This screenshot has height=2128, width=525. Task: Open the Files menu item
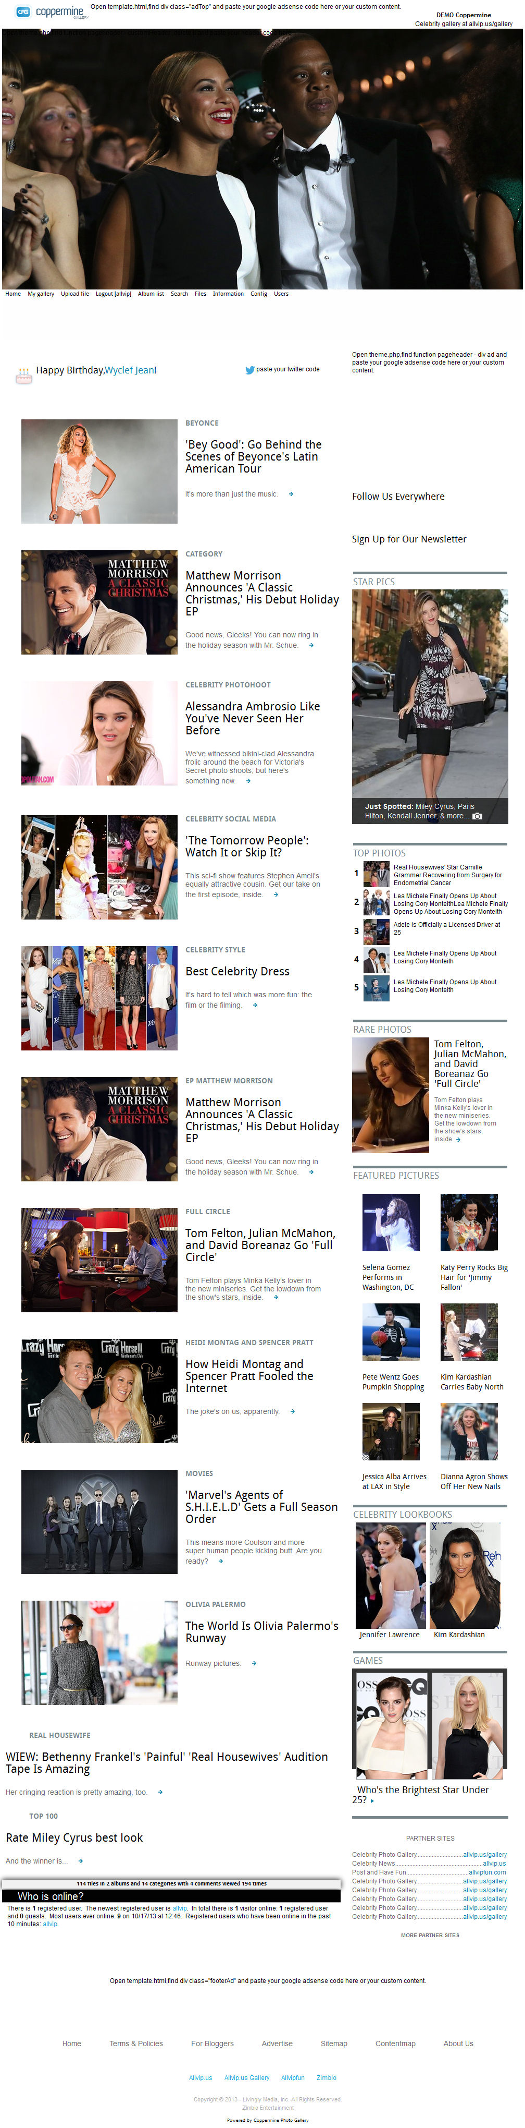coord(200,293)
